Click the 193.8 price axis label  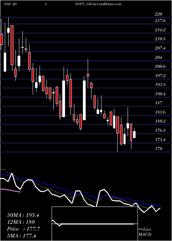160,85
